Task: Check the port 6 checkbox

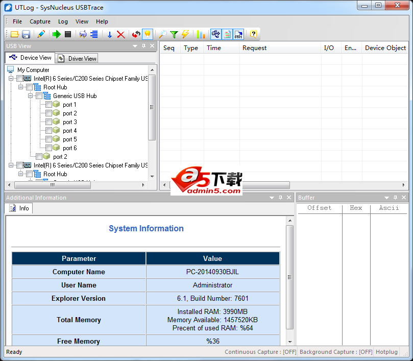Action: pyautogui.click(x=48, y=148)
